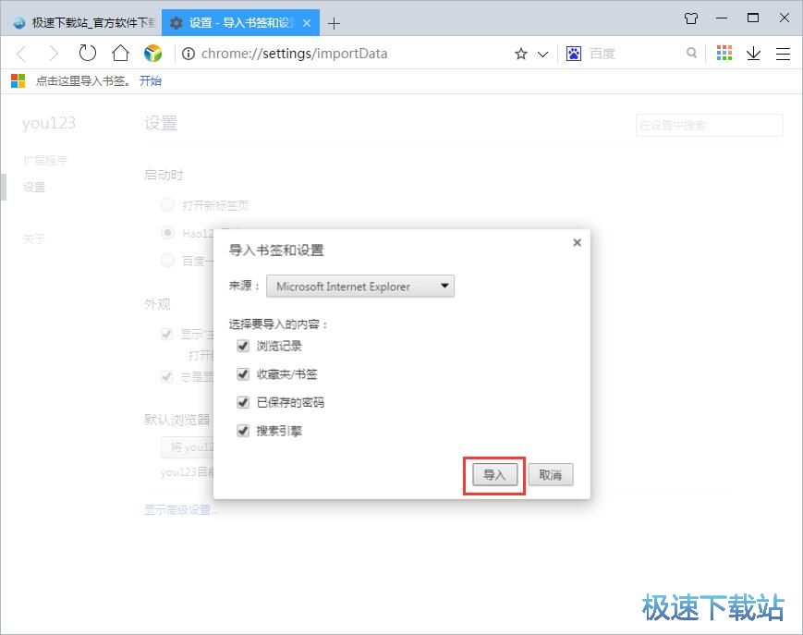Open 扩展程序 in the sidebar
The image size is (803, 635).
click(x=45, y=160)
